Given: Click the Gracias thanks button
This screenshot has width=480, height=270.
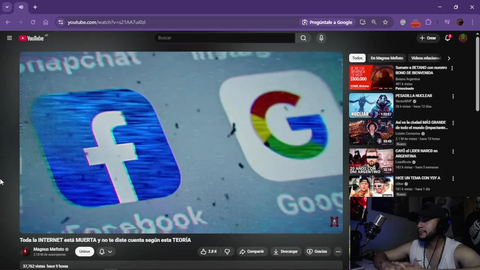Looking at the screenshot, I should point(317,252).
